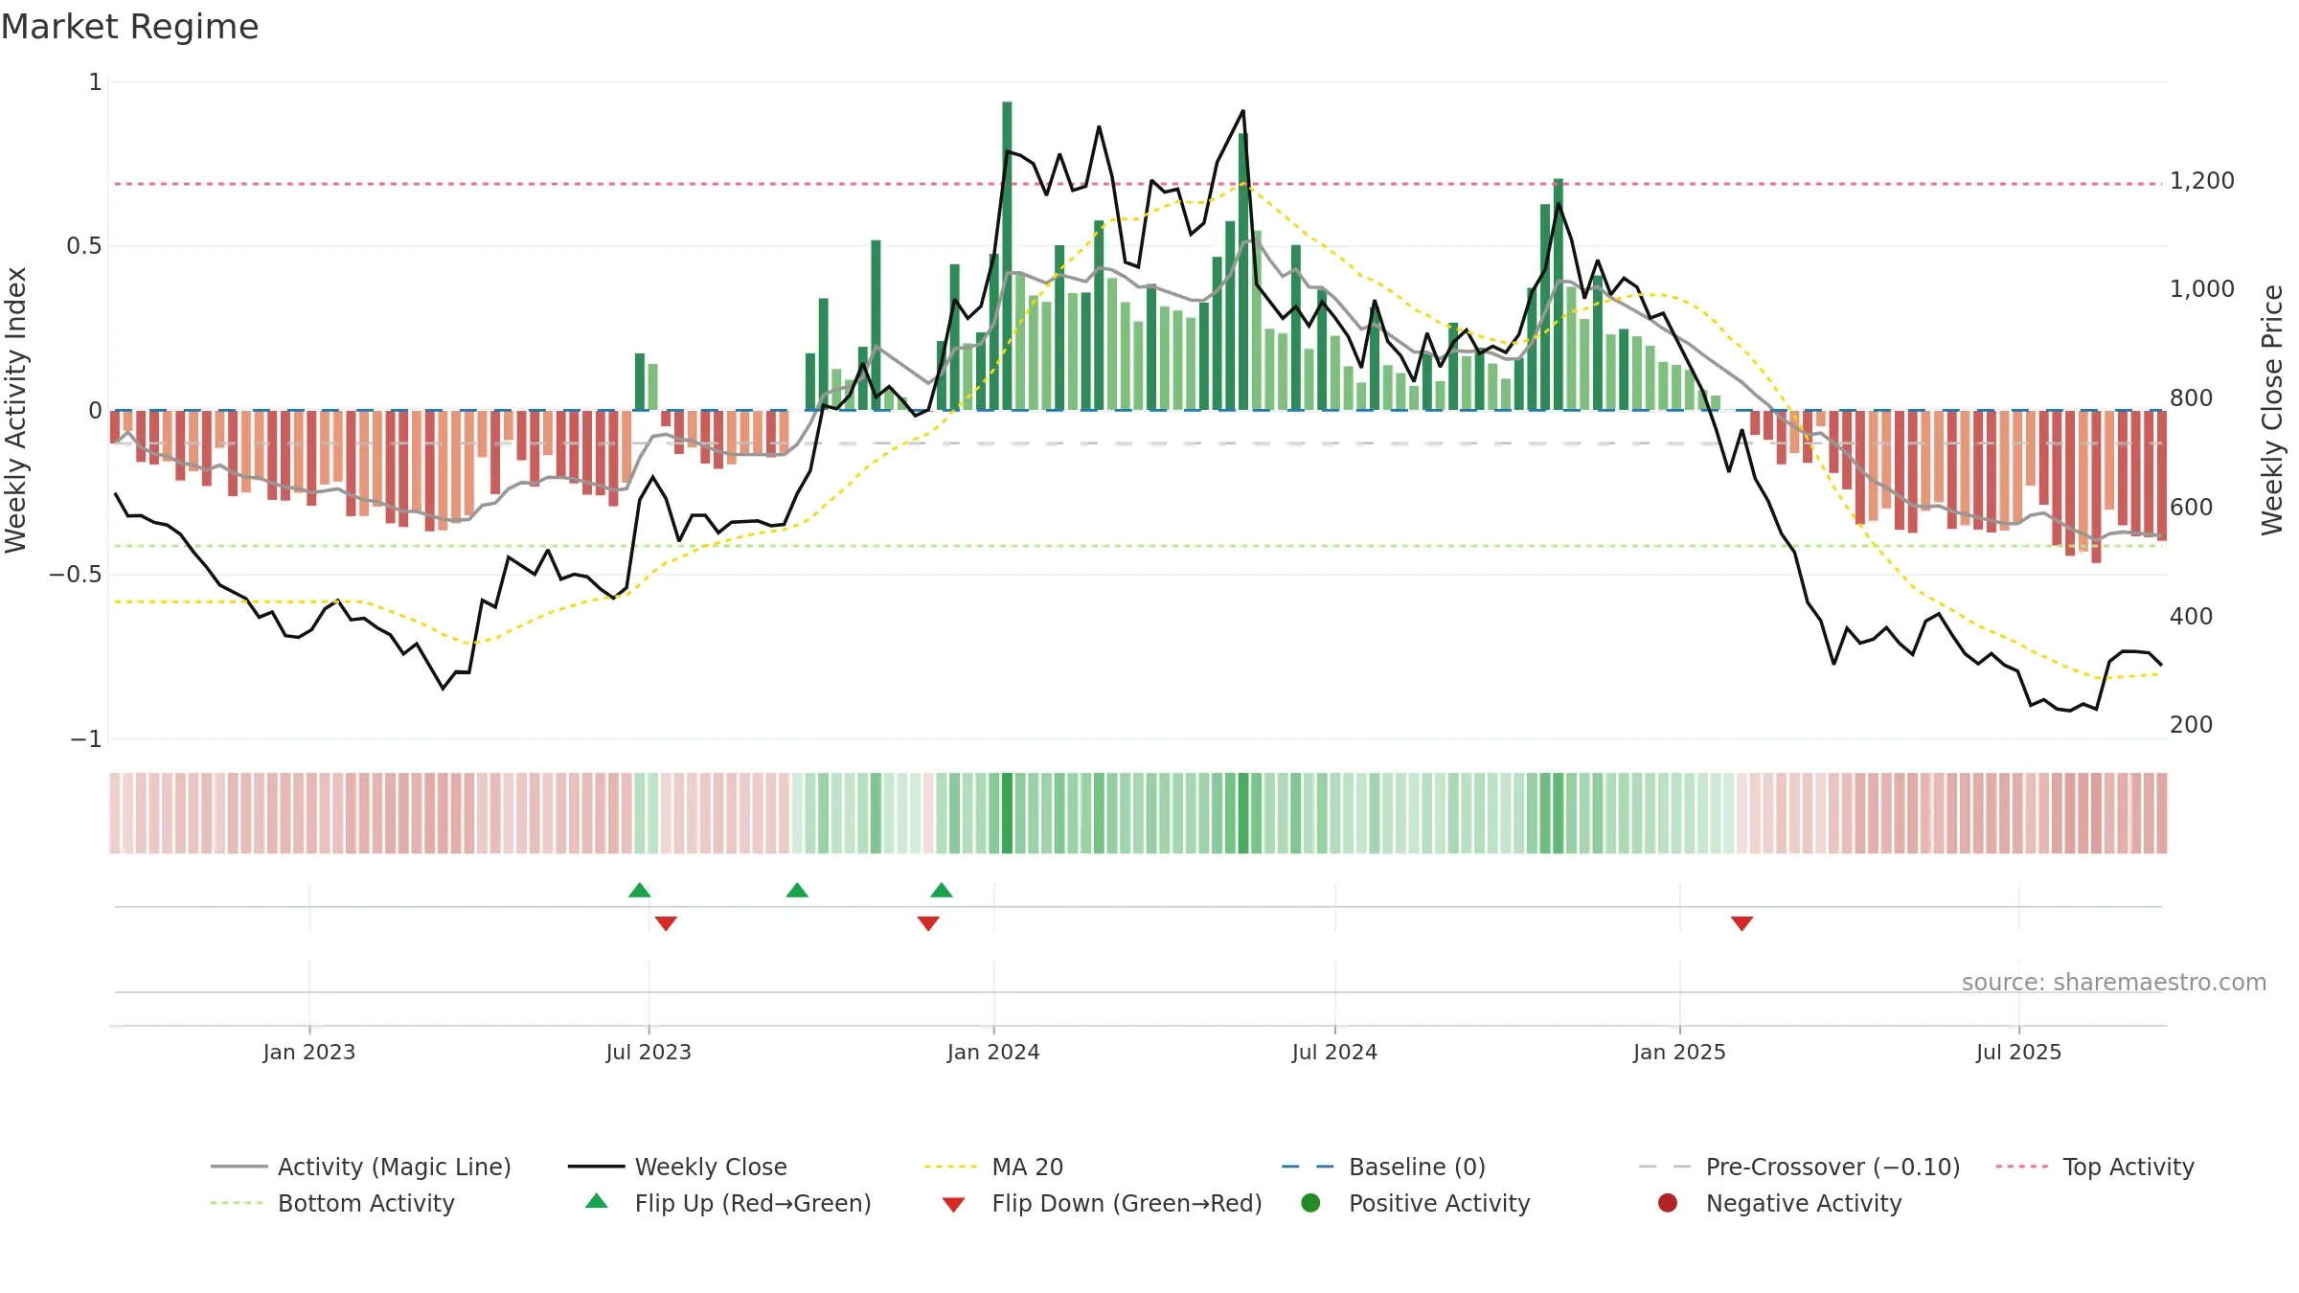The height and width of the screenshot is (1293, 2299).
Task: Click the Weekly Close Price axis label
Action: tap(2272, 410)
